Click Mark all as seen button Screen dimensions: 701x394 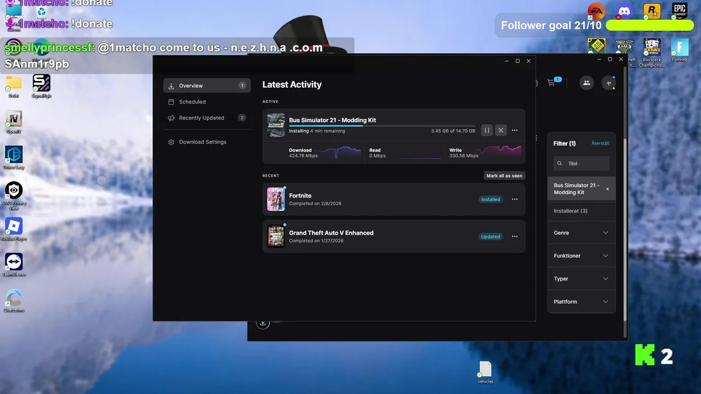tap(504, 176)
